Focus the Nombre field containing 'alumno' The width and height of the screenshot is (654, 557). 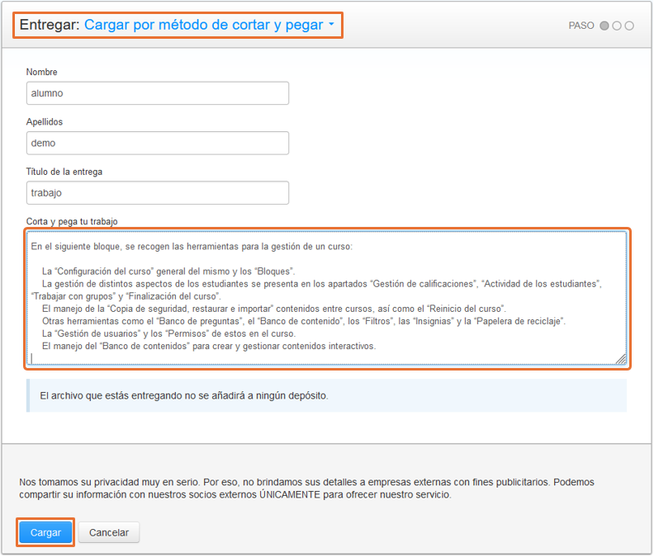pos(158,93)
